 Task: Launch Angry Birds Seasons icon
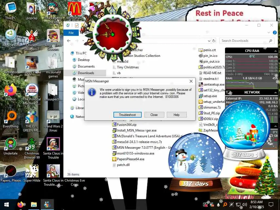(53, 40)
